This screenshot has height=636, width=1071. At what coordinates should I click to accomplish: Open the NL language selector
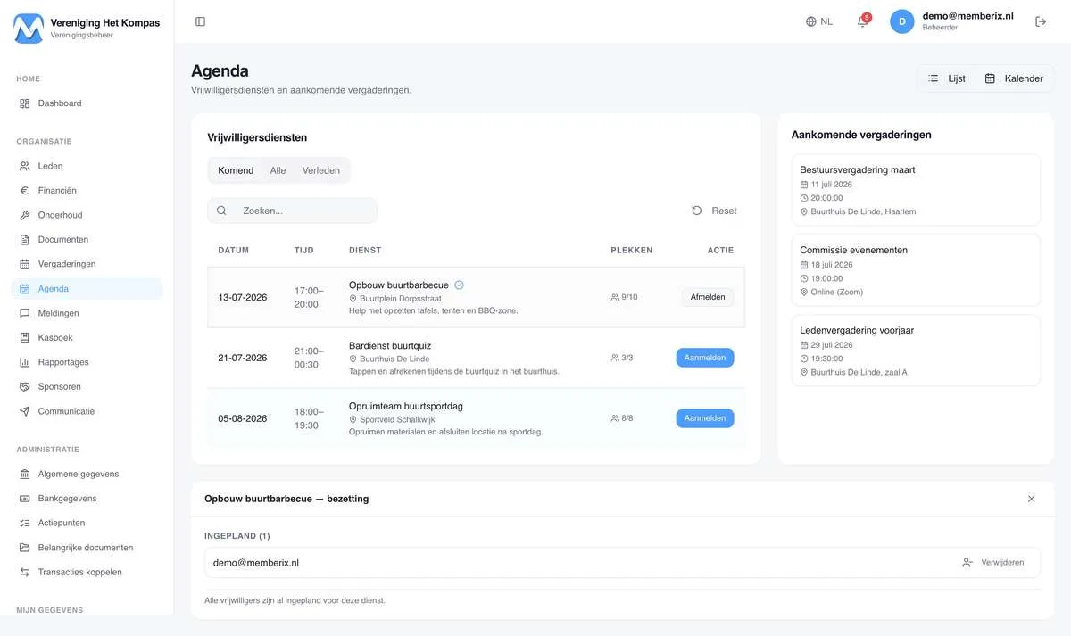point(819,21)
